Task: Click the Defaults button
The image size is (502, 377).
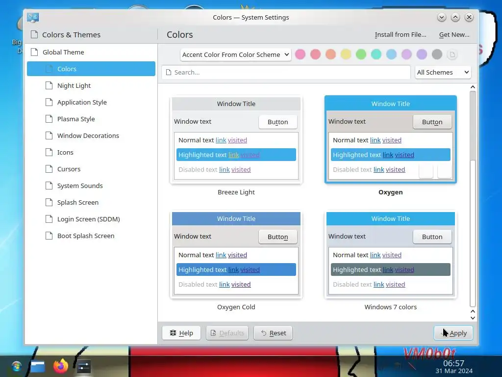Action: 227,333
